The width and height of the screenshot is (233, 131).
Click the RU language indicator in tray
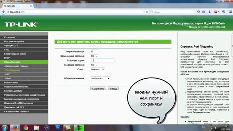(203, 128)
